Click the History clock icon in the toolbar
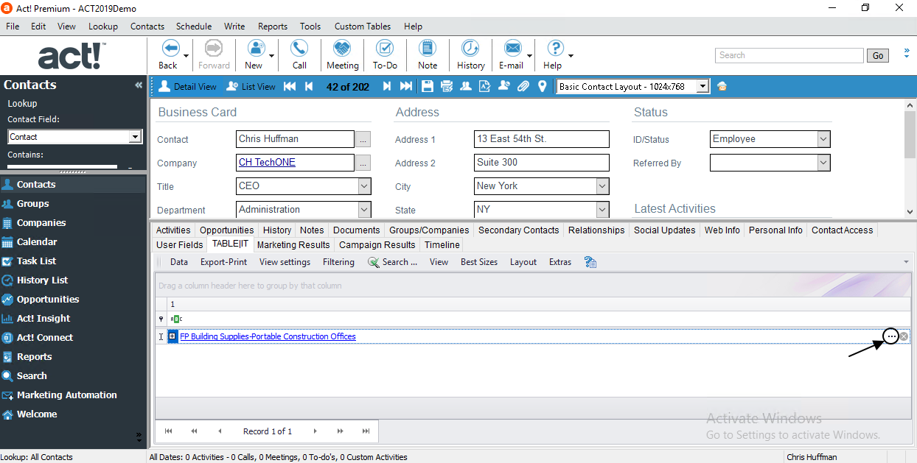The width and height of the screenshot is (917, 463). tap(470, 54)
